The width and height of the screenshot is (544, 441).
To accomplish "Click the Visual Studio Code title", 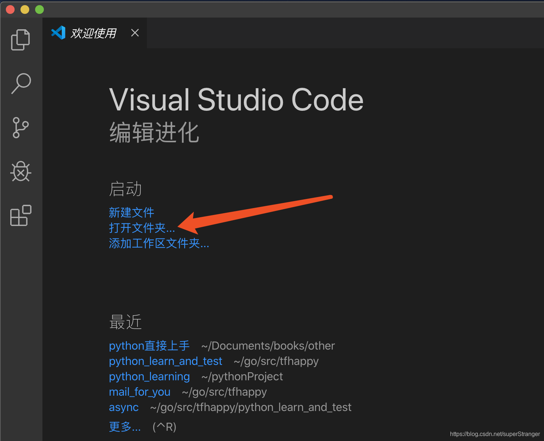I will 236,99.
